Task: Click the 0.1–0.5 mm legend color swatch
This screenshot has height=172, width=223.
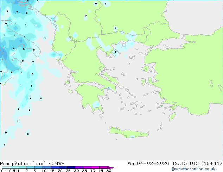Action: point(6,167)
